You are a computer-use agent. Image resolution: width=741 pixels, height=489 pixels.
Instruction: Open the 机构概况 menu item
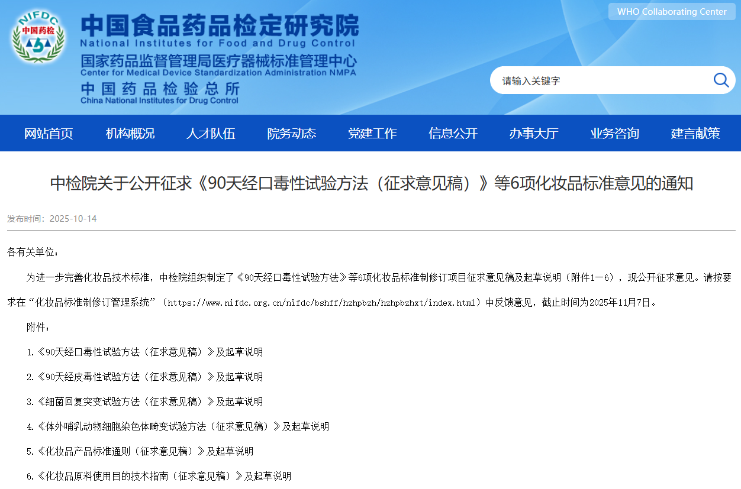pyautogui.click(x=130, y=134)
